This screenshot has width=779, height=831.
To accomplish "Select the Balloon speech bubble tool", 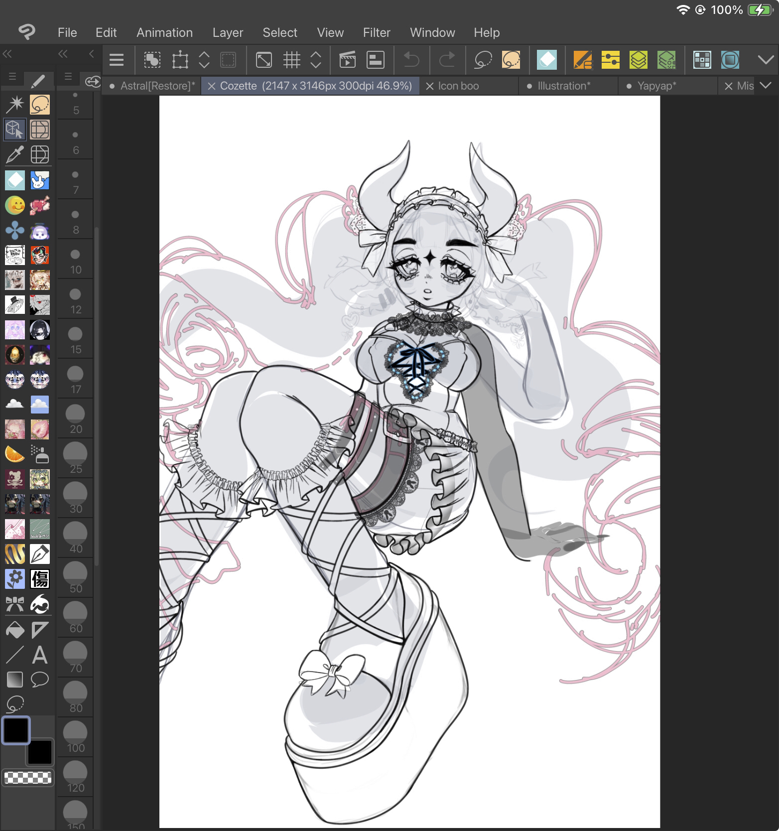I will pos(40,680).
